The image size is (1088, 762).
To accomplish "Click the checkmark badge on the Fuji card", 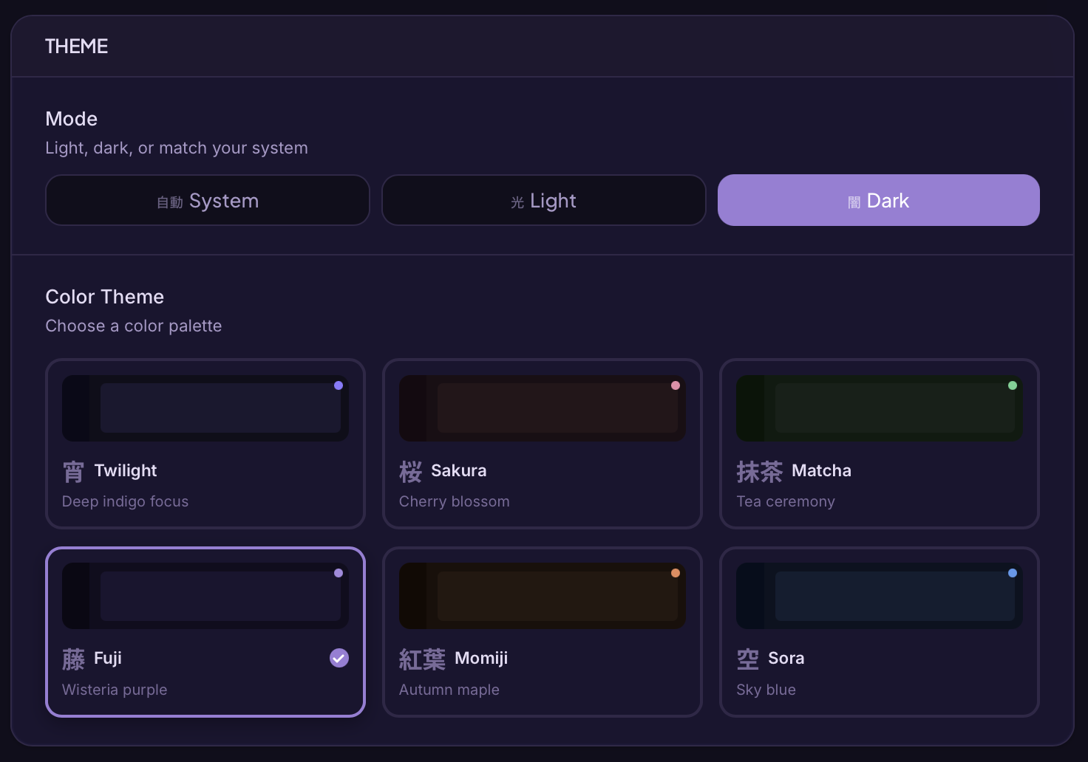I will click(x=339, y=658).
